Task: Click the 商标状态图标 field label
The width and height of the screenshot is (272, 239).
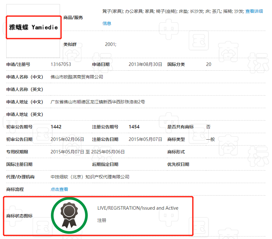Action: click(x=19, y=216)
